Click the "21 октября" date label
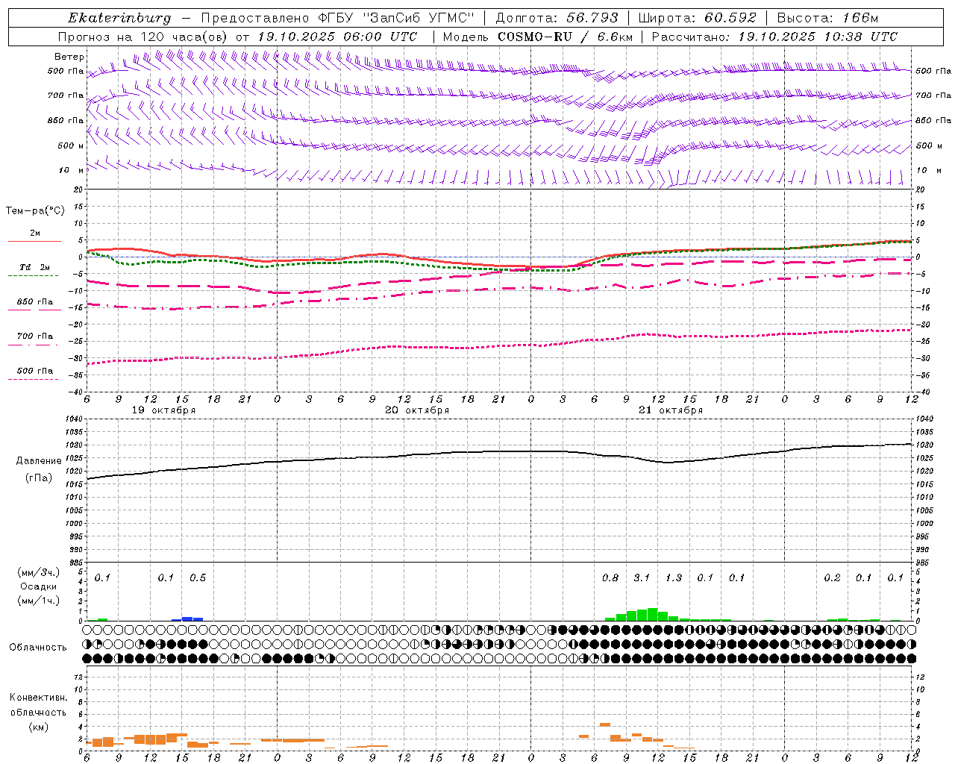Viewport: 955px width, 764px height. click(x=671, y=410)
